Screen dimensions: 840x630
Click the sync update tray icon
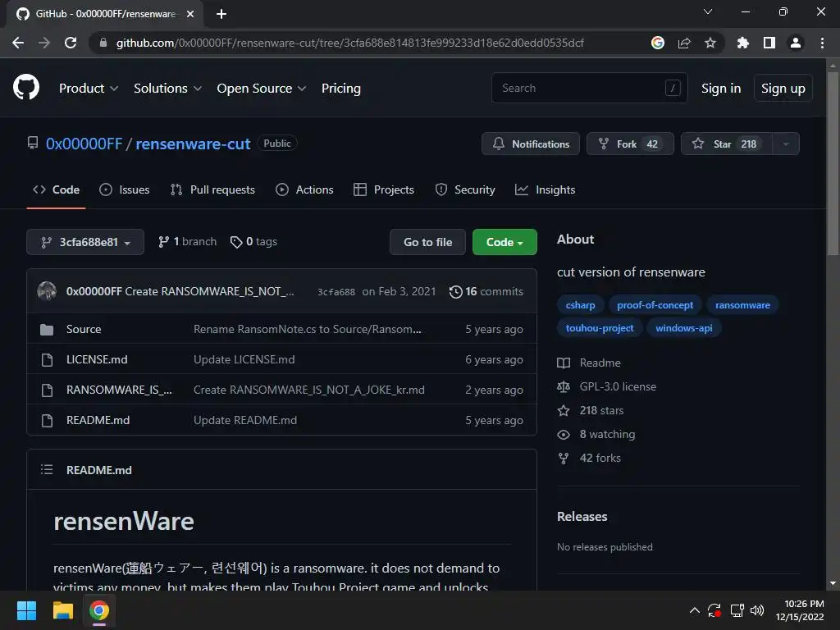pyautogui.click(x=714, y=610)
